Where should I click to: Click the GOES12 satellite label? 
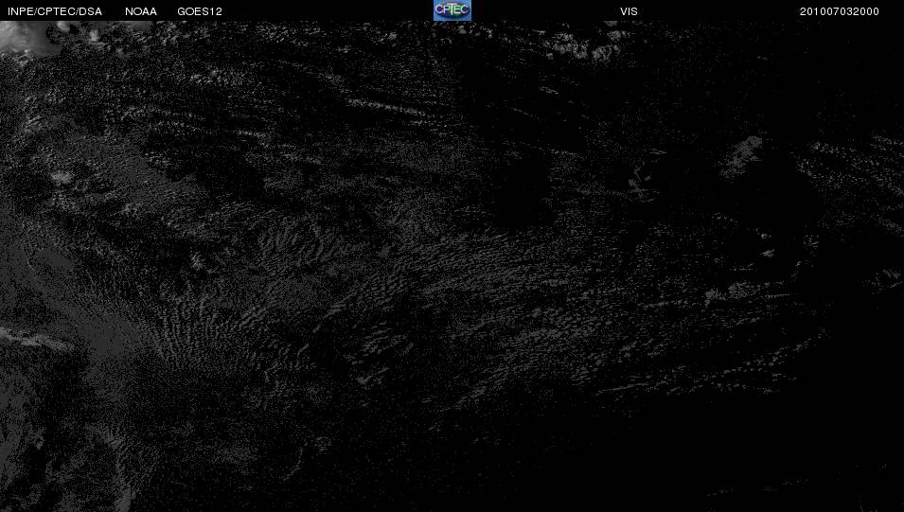pos(200,11)
